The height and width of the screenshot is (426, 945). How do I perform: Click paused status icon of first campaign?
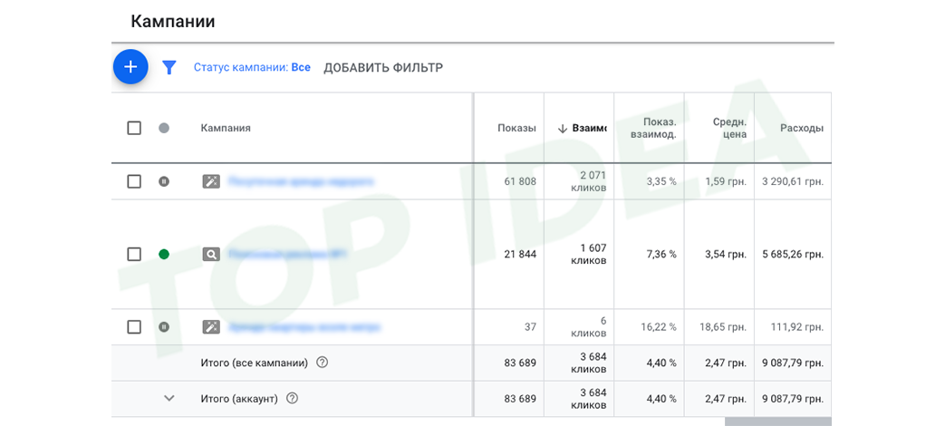coord(164,181)
